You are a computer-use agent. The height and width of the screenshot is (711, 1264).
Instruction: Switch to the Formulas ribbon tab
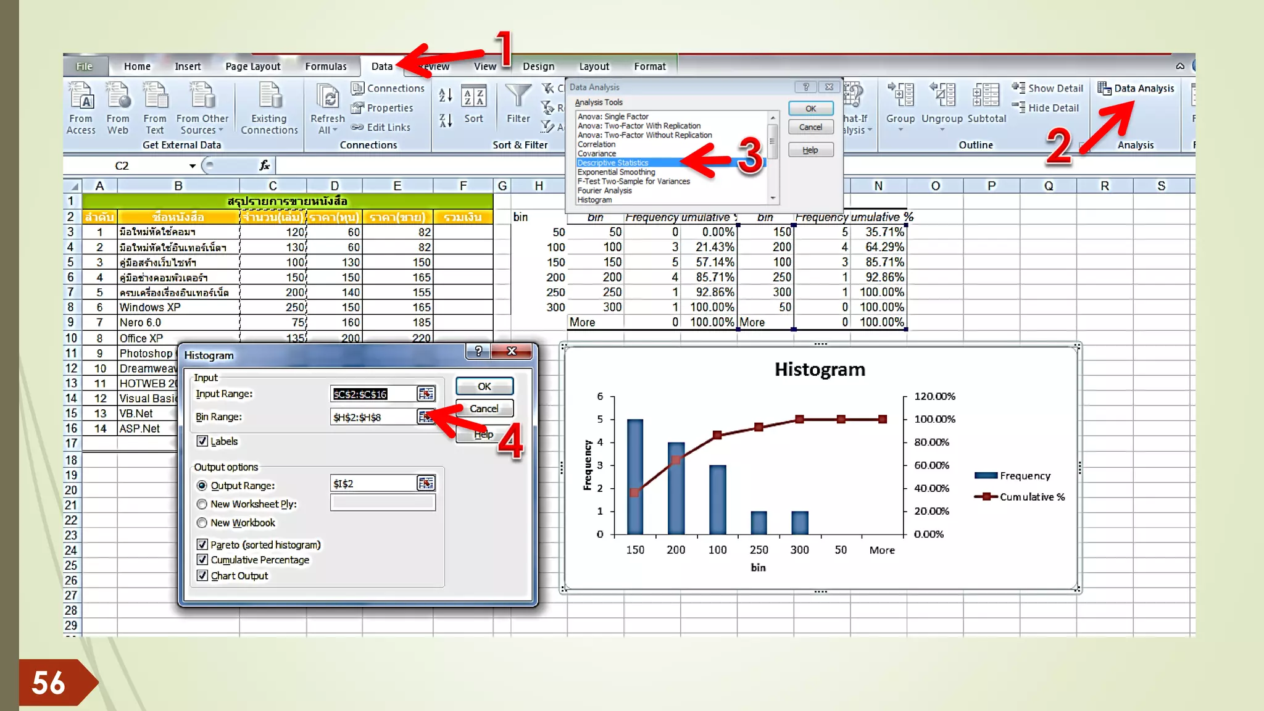(326, 67)
